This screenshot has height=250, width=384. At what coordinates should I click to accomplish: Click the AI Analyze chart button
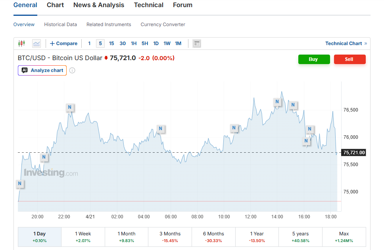click(x=42, y=70)
